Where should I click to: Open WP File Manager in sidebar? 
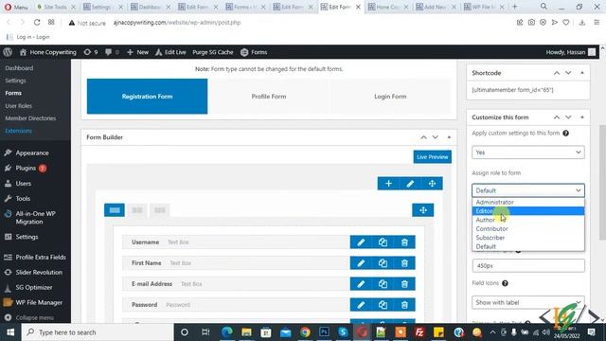(x=39, y=303)
